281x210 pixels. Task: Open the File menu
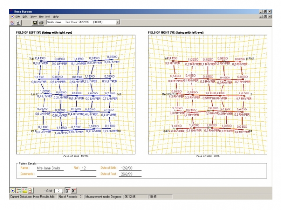(x=18, y=16)
